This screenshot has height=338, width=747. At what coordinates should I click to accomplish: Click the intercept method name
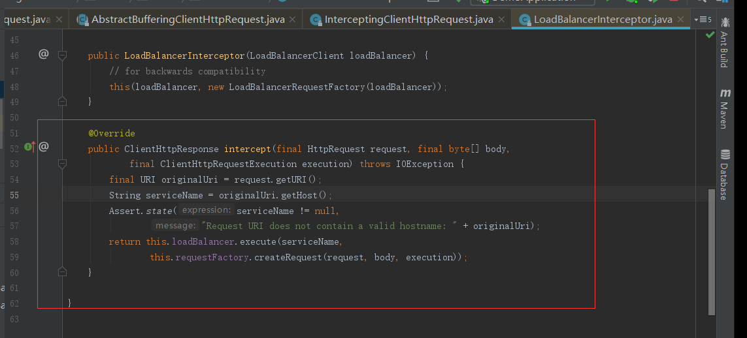click(x=248, y=149)
